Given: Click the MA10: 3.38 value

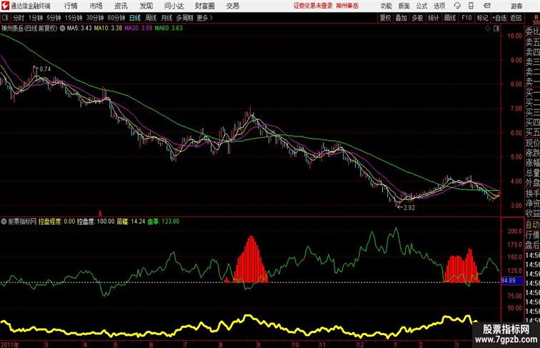Looking at the screenshot, I should 108,29.
